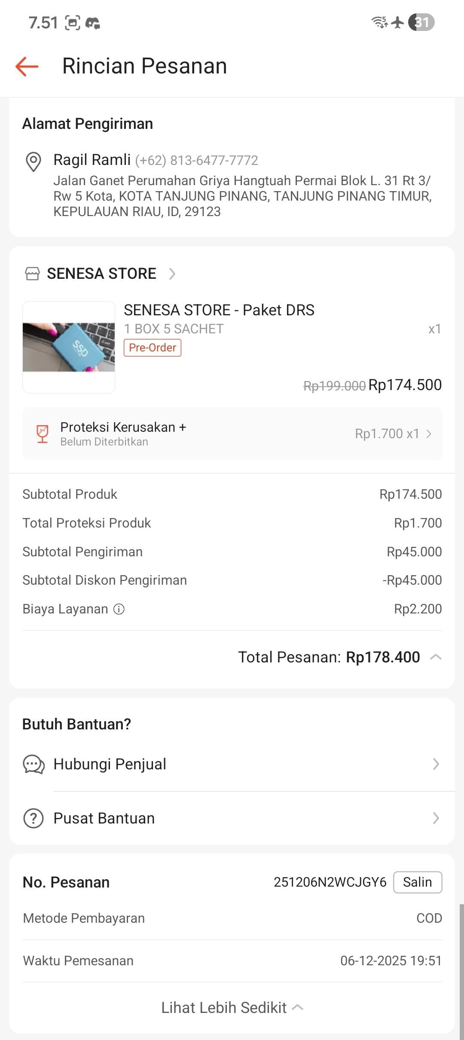Tap the product thumbnail image

(69, 347)
